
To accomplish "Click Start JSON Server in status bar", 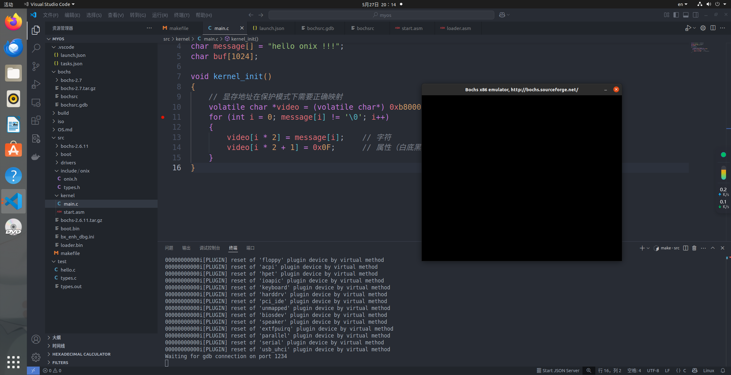I will click(558, 370).
